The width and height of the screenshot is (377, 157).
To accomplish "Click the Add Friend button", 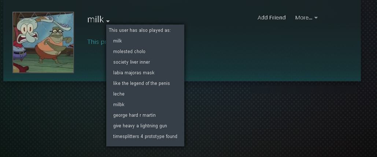I will click(x=271, y=18).
